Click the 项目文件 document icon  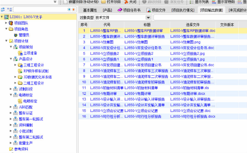148,10
